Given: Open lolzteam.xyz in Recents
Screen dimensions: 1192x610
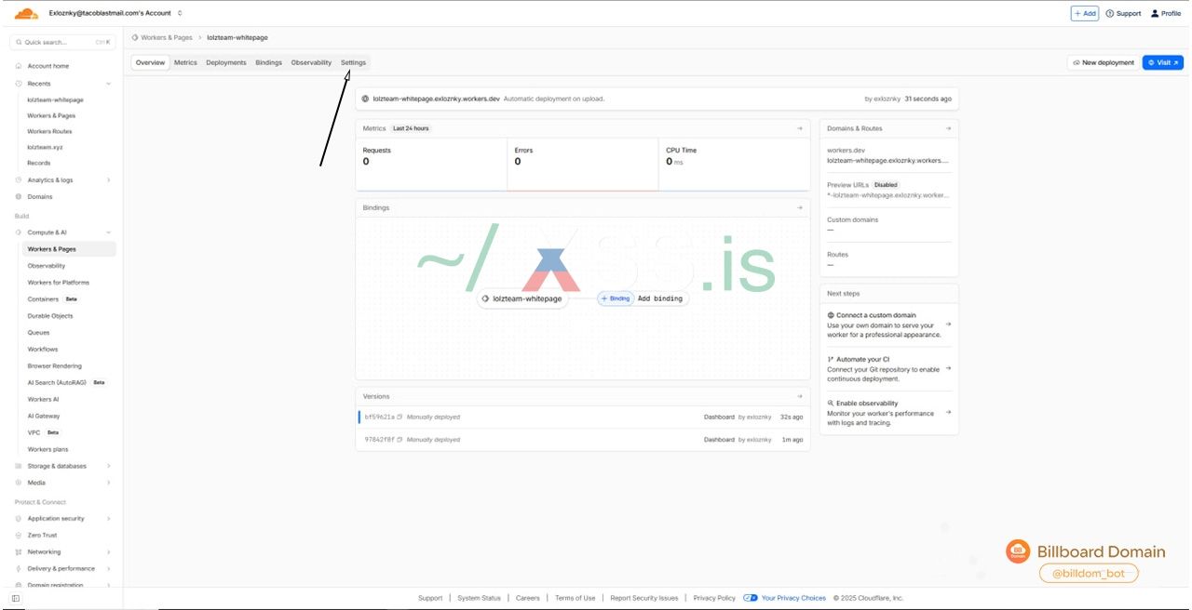Looking at the screenshot, I should (x=45, y=147).
